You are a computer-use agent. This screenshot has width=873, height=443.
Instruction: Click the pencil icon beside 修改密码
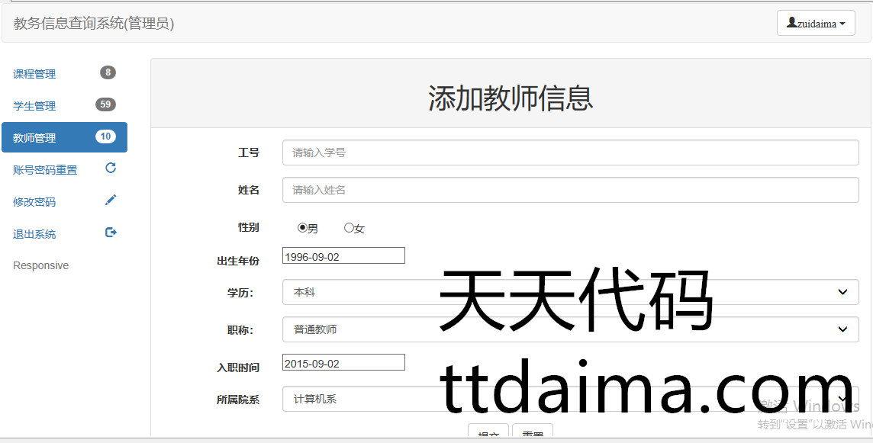click(111, 201)
